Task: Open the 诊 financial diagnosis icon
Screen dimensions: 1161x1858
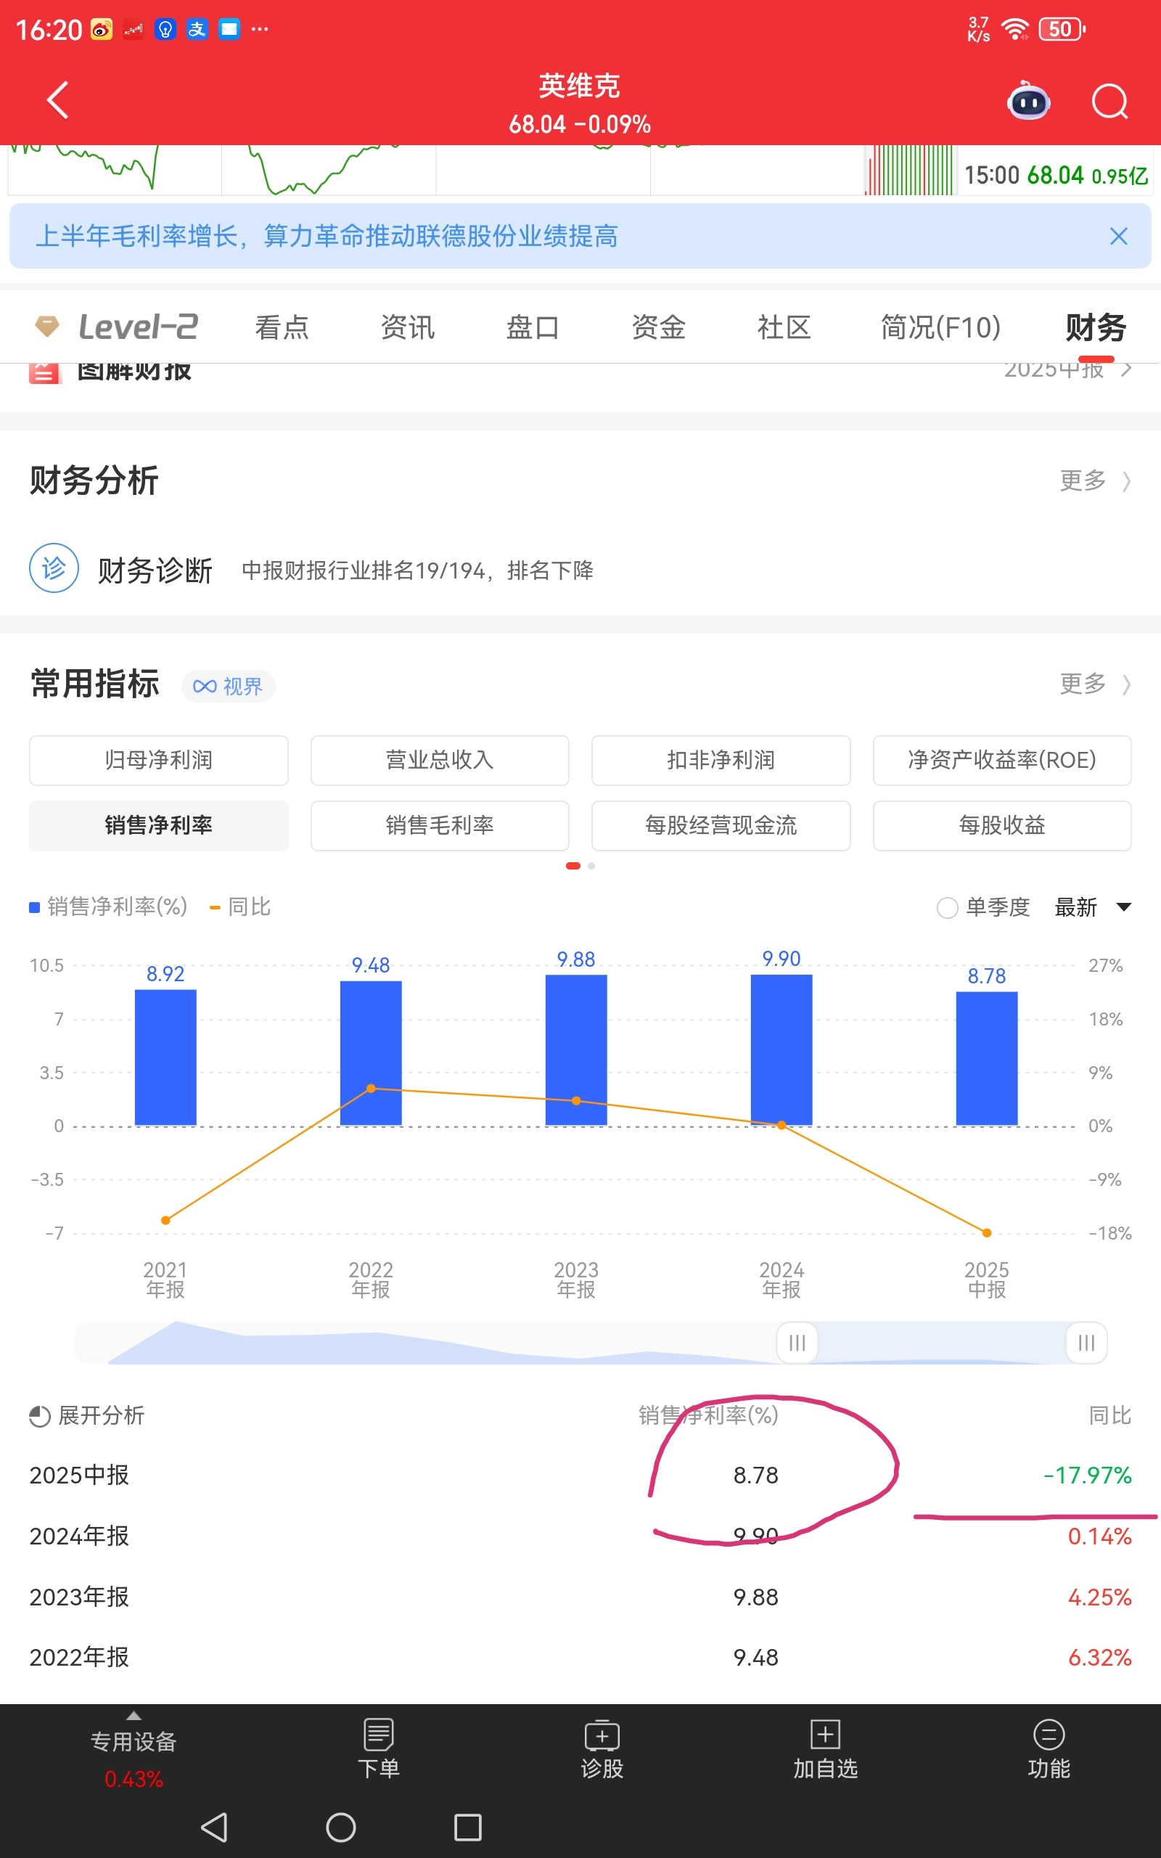Action: (x=54, y=568)
